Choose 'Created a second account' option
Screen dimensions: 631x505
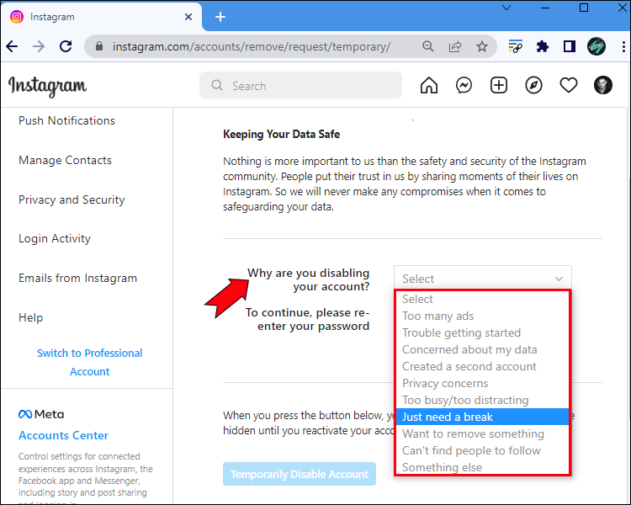pyautogui.click(x=482, y=366)
